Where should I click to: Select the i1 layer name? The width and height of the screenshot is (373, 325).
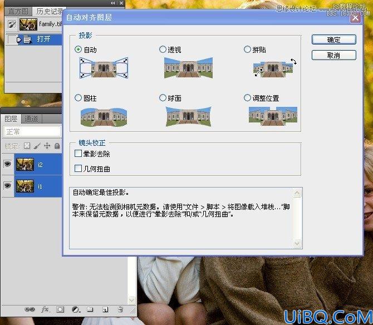click(x=40, y=186)
